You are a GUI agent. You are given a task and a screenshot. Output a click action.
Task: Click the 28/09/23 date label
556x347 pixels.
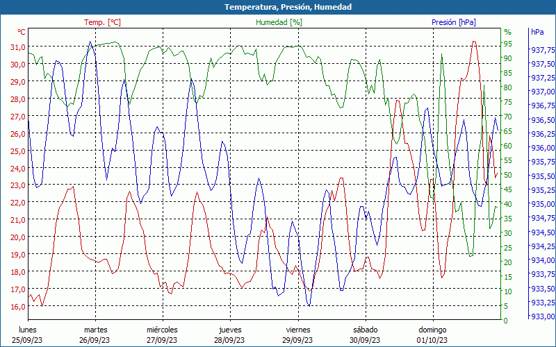229,340
